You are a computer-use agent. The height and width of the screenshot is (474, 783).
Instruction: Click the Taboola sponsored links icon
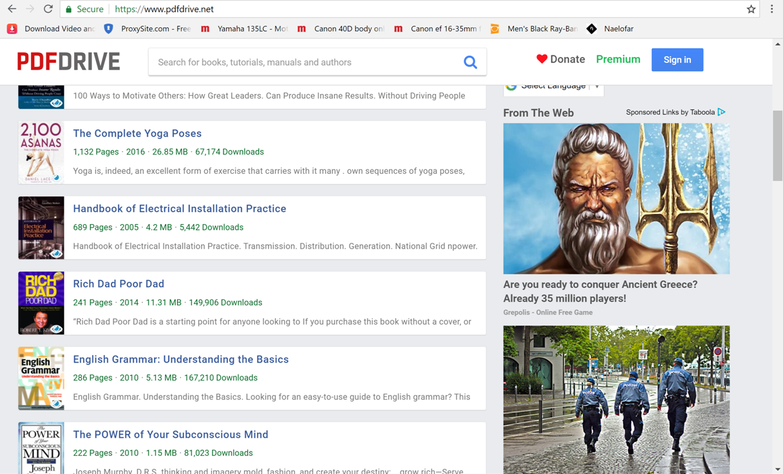(x=722, y=112)
